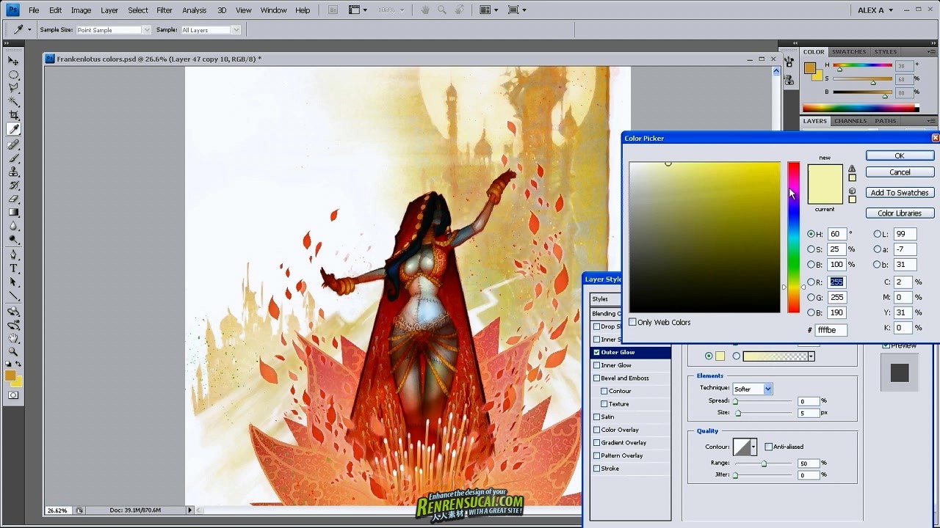This screenshot has height=528, width=940.
Task: Select the Stroke style row
Action: coord(631,469)
